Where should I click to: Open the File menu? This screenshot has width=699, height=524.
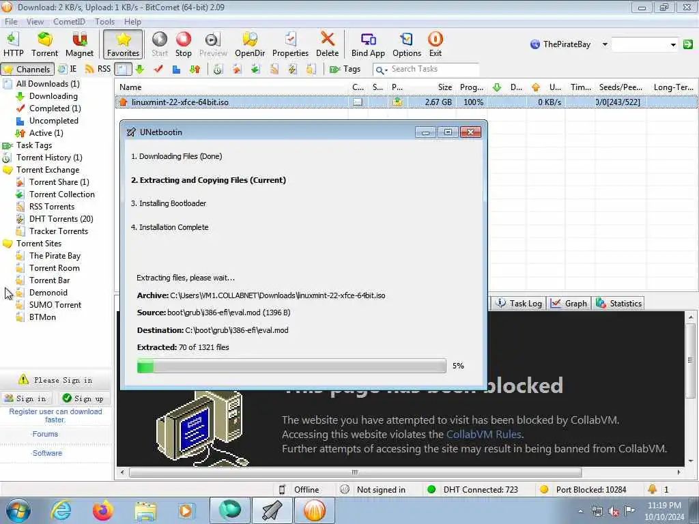[11, 21]
